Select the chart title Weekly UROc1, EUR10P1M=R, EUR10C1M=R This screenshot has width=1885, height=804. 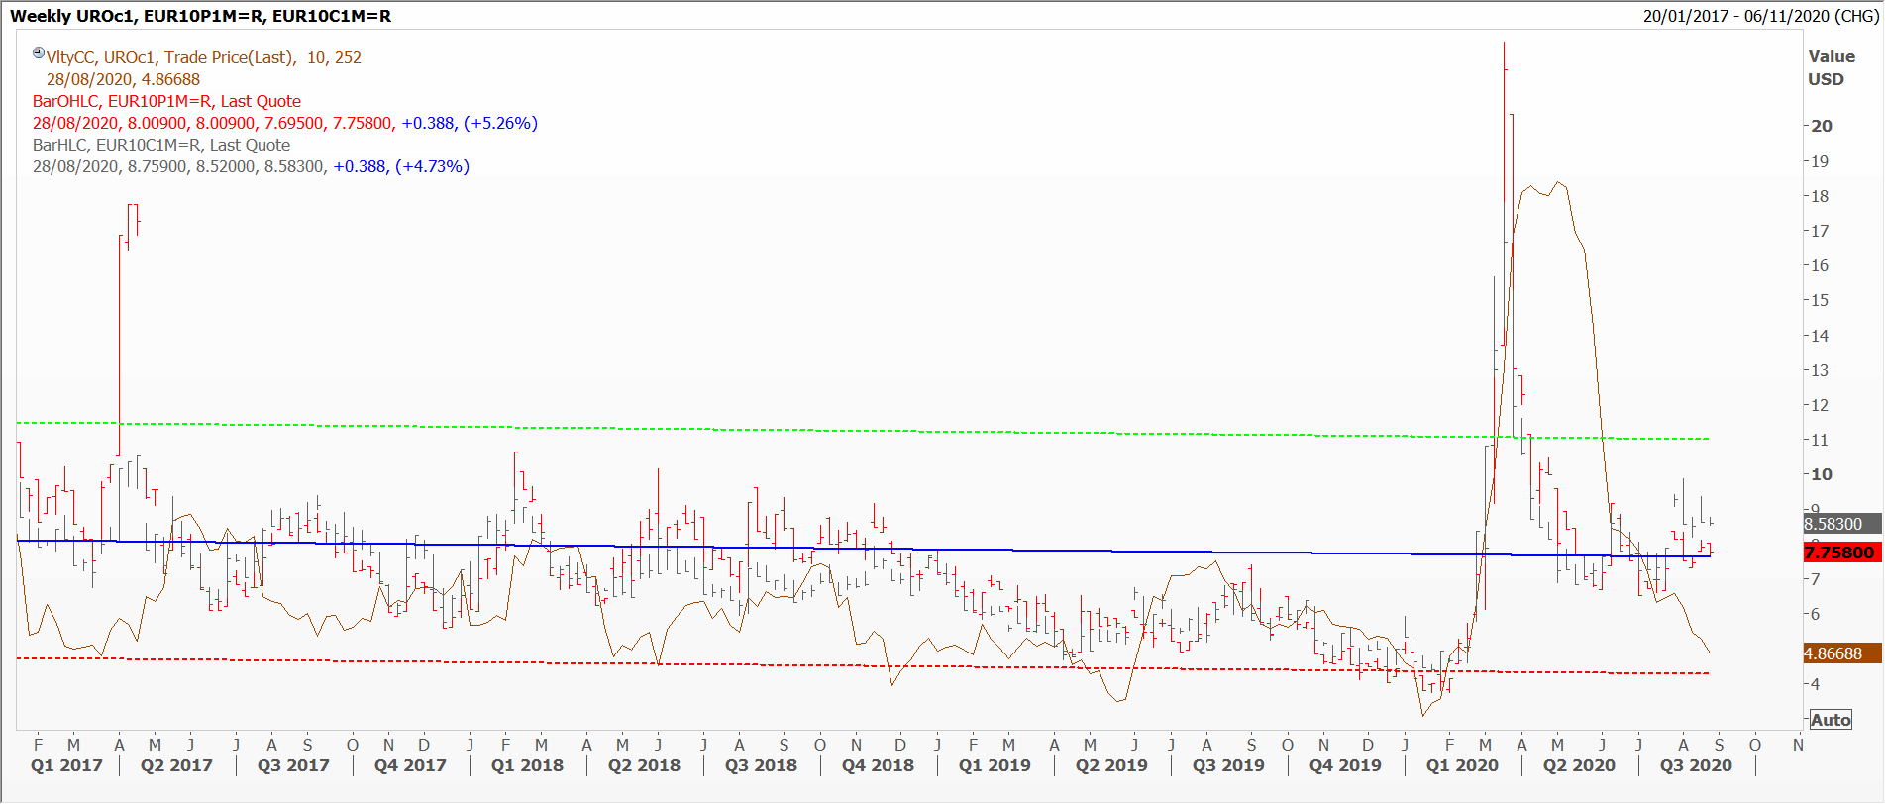[x=200, y=16]
